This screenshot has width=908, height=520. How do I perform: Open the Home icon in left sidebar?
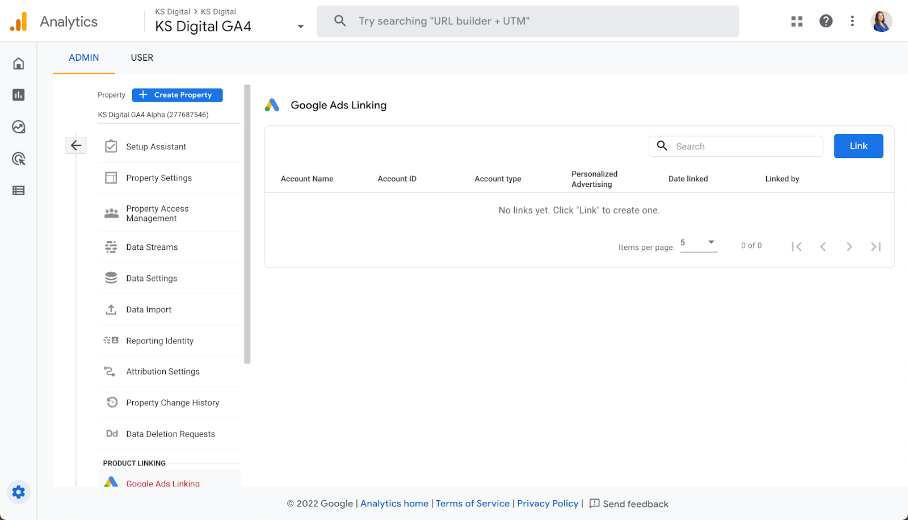19,64
